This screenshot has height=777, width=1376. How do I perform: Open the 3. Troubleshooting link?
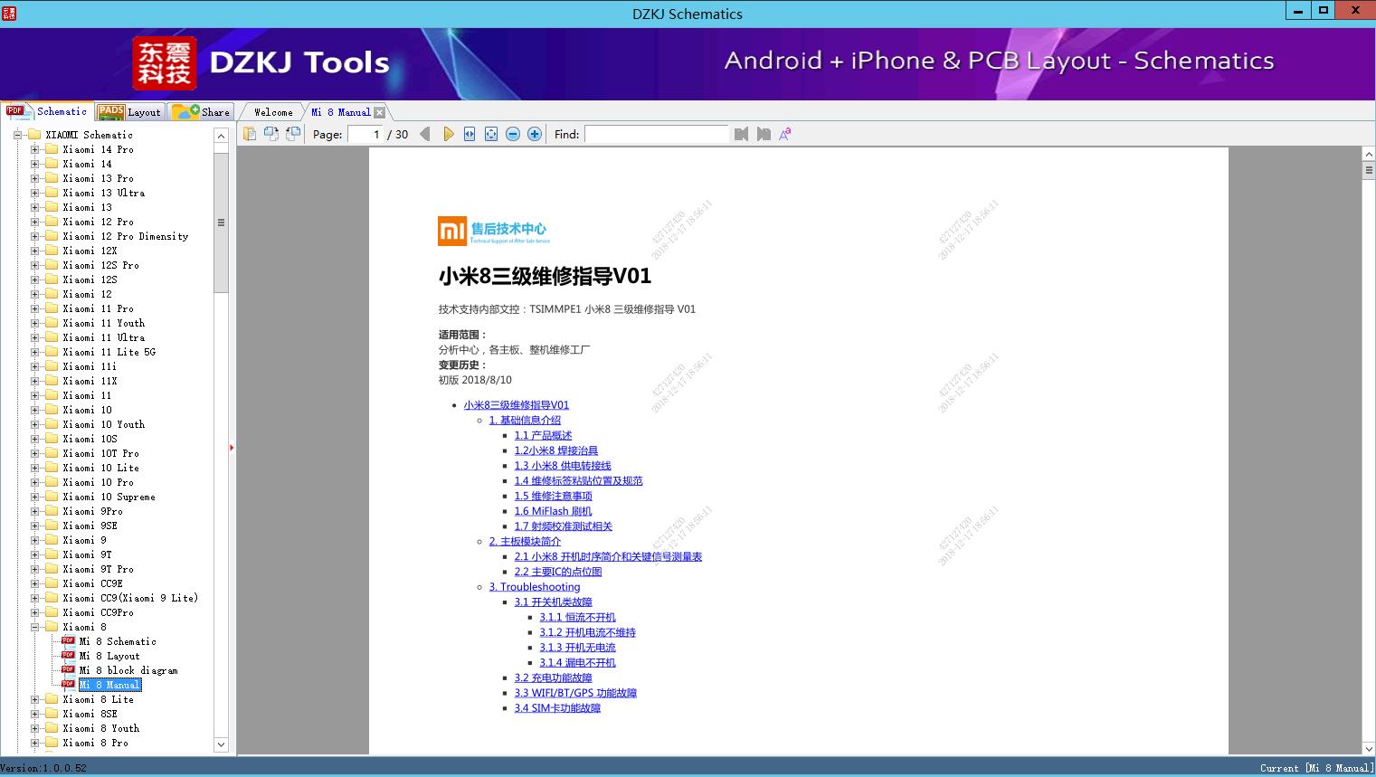[535, 587]
